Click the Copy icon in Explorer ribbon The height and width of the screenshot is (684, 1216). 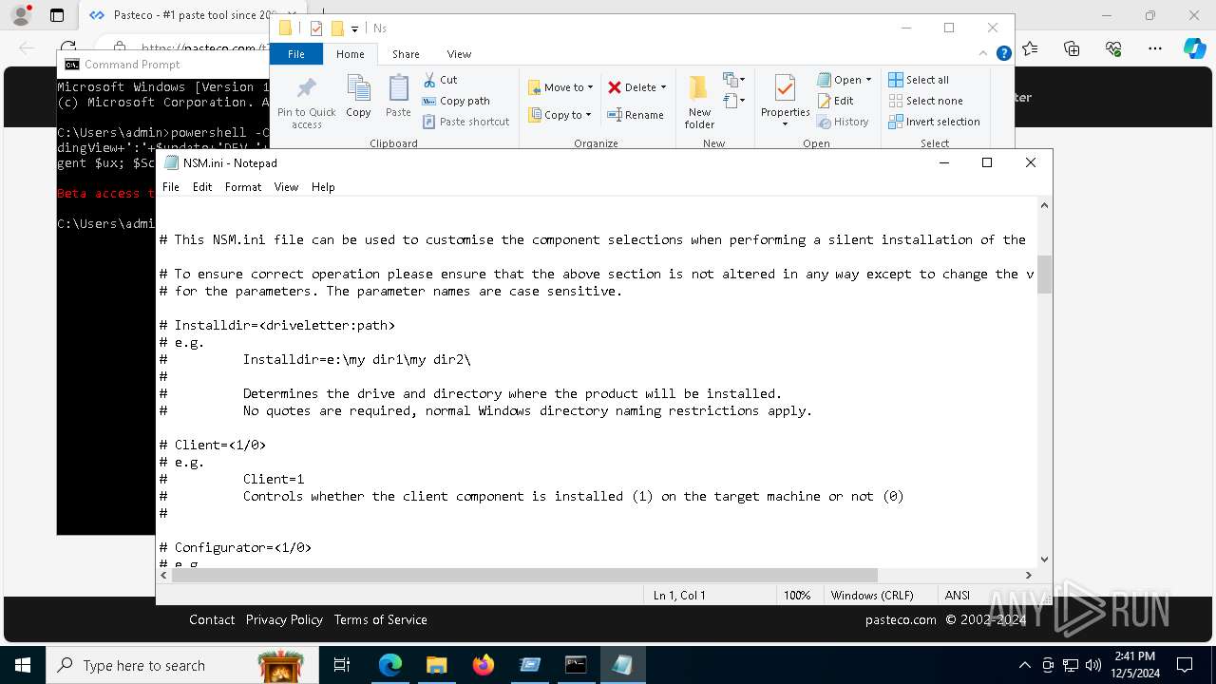pos(358,97)
